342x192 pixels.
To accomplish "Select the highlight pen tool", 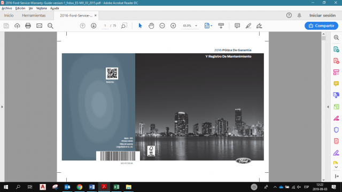I will (248, 26).
